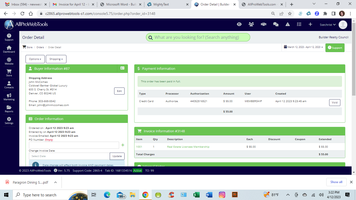
Task: Switch to the AllProWebTools.com tab
Action: click(262, 4)
